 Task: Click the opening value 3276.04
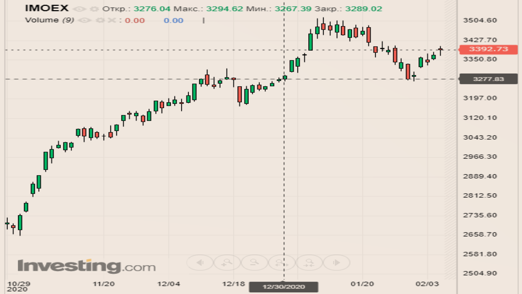[152, 9]
